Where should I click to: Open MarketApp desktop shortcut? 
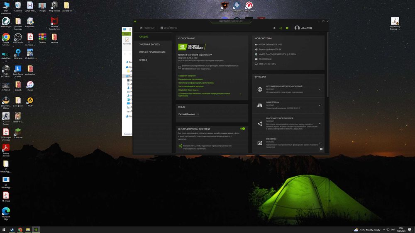pos(6,22)
